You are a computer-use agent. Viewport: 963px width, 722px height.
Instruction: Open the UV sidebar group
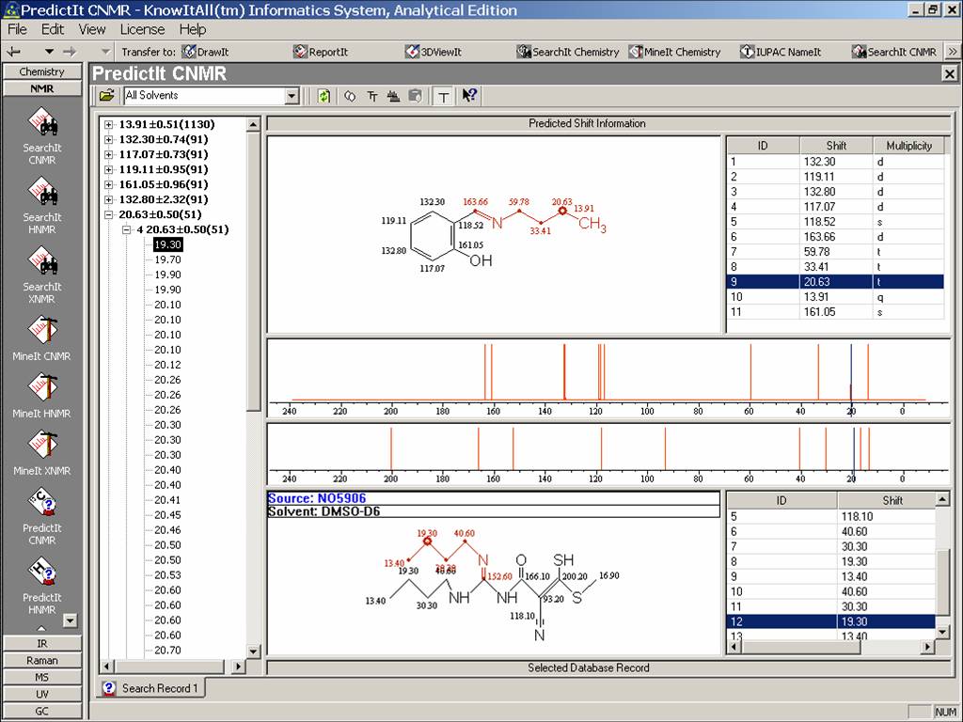click(41, 695)
